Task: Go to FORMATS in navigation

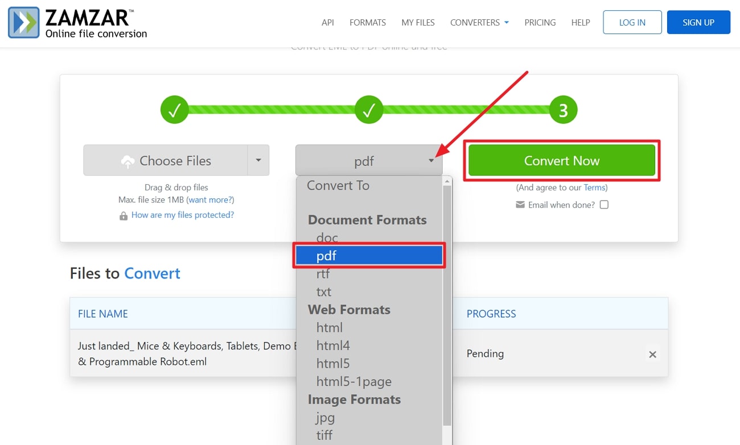Action: click(x=368, y=23)
